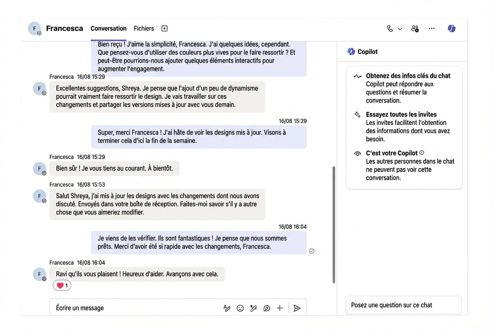Image resolution: width=495 pixels, height=332 pixels.
Task: Switch to the Fichiers tab
Action: (x=144, y=28)
